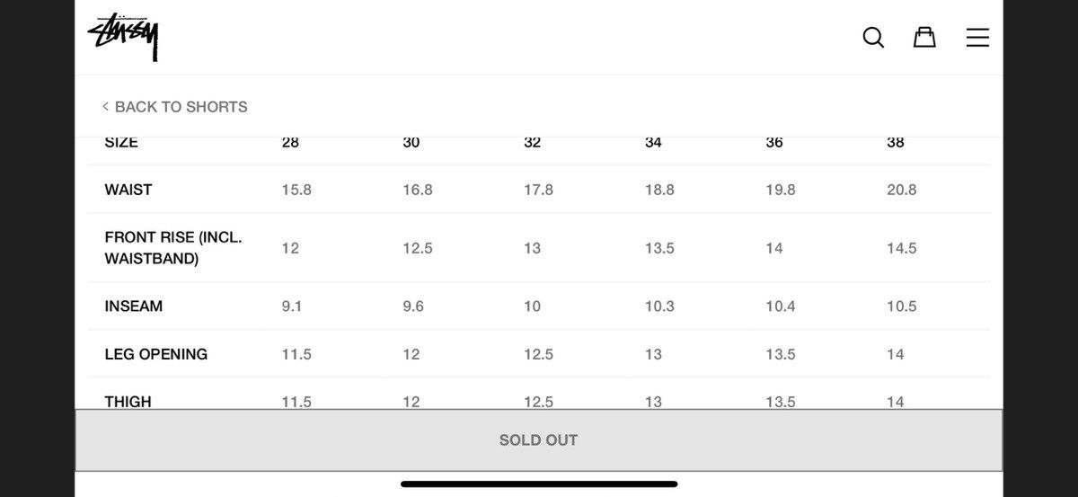Viewport: 1078px width, 497px height.
Task: Click the WAIST row label
Action: [128, 190]
